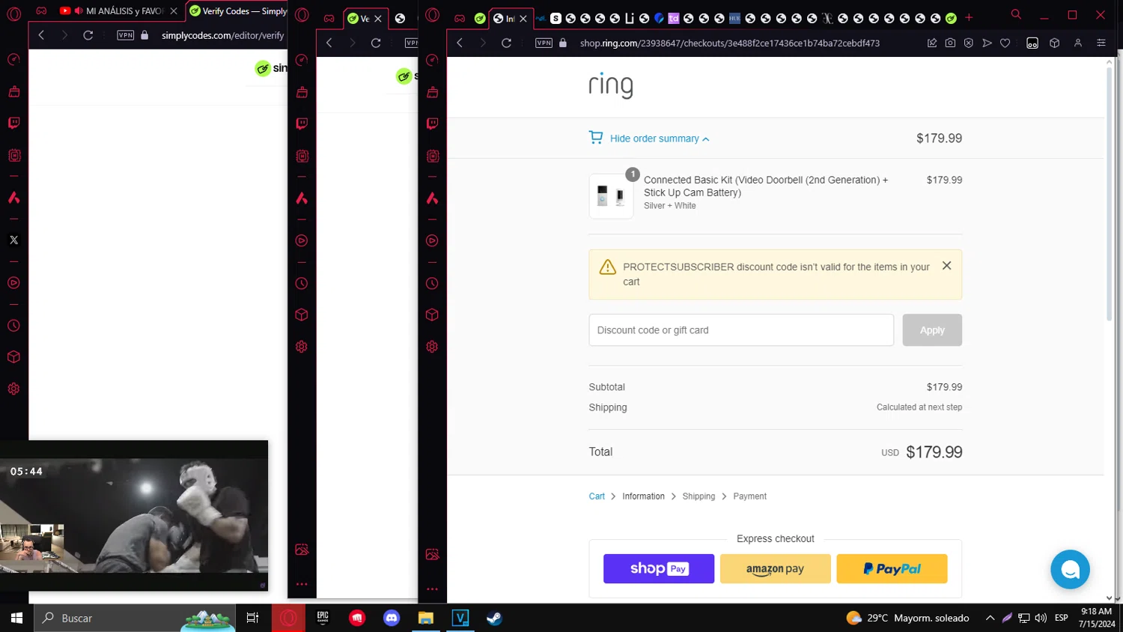Open Settings gear in the ring window sidebar
Screen dimensions: 1123x632
[x=432, y=347]
